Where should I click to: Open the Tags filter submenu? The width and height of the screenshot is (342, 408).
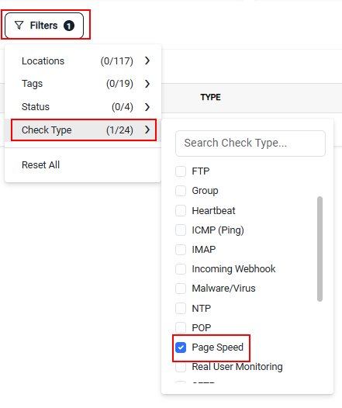83,84
